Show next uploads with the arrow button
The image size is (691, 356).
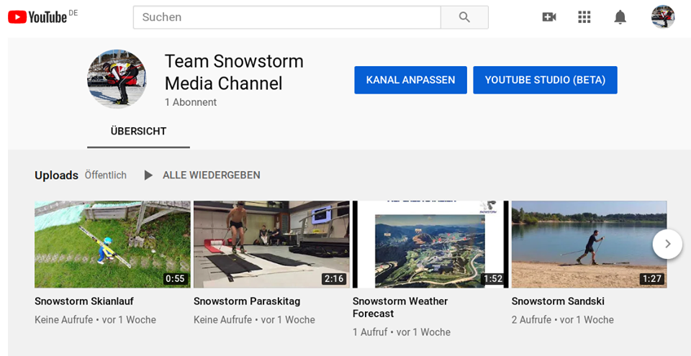(x=667, y=244)
